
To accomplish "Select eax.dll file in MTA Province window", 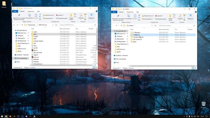I will coord(35,48).
